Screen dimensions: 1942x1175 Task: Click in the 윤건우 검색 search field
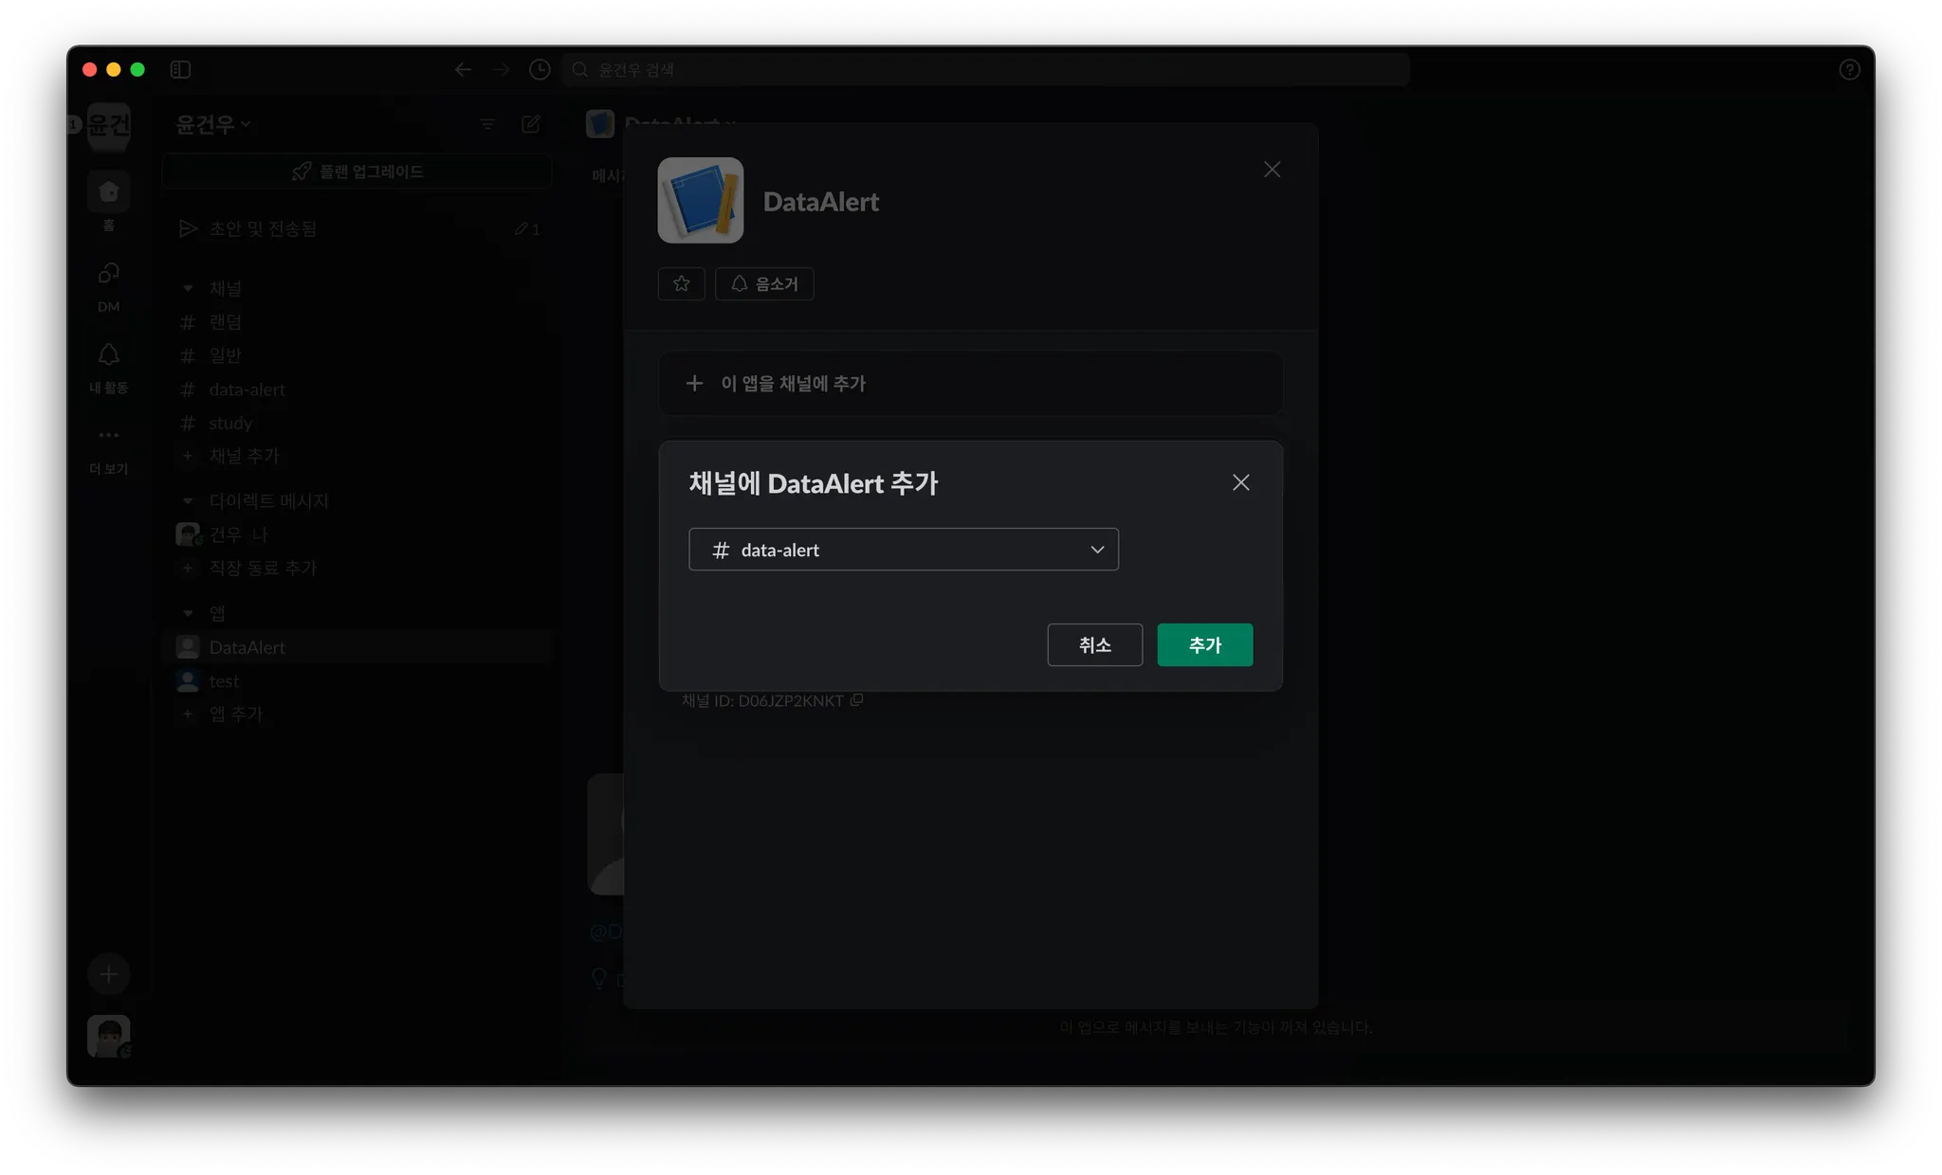(x=986, y=69)
